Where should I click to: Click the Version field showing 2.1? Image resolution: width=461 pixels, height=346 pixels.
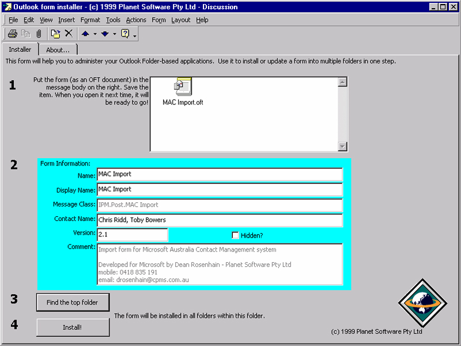[133, 235]
